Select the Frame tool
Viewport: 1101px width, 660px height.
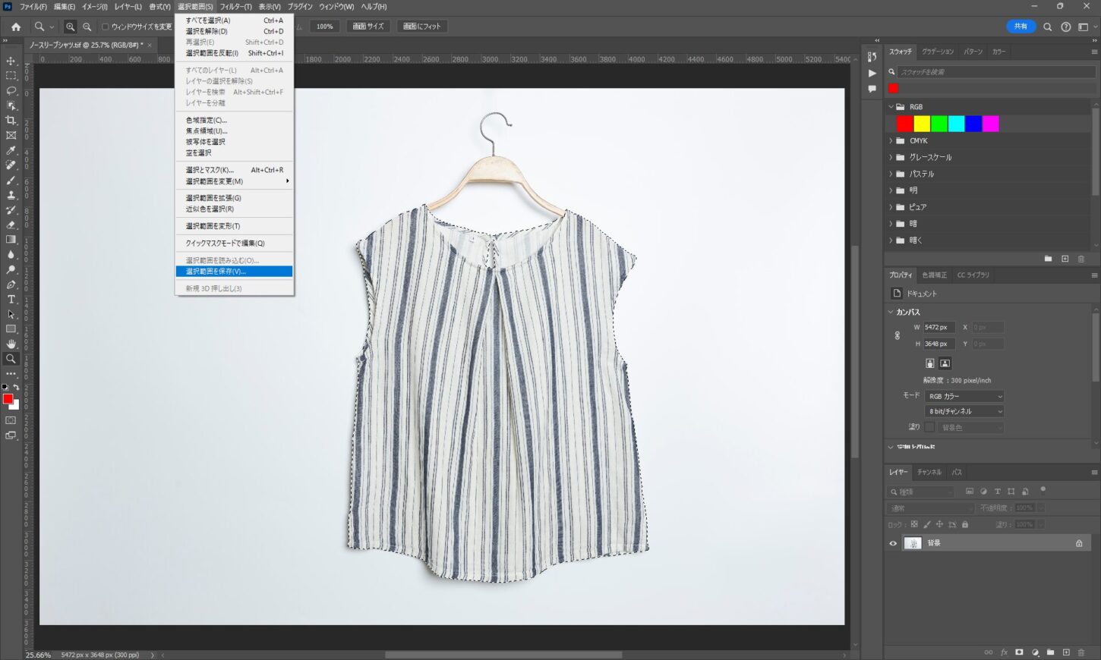tap(11, 135)
